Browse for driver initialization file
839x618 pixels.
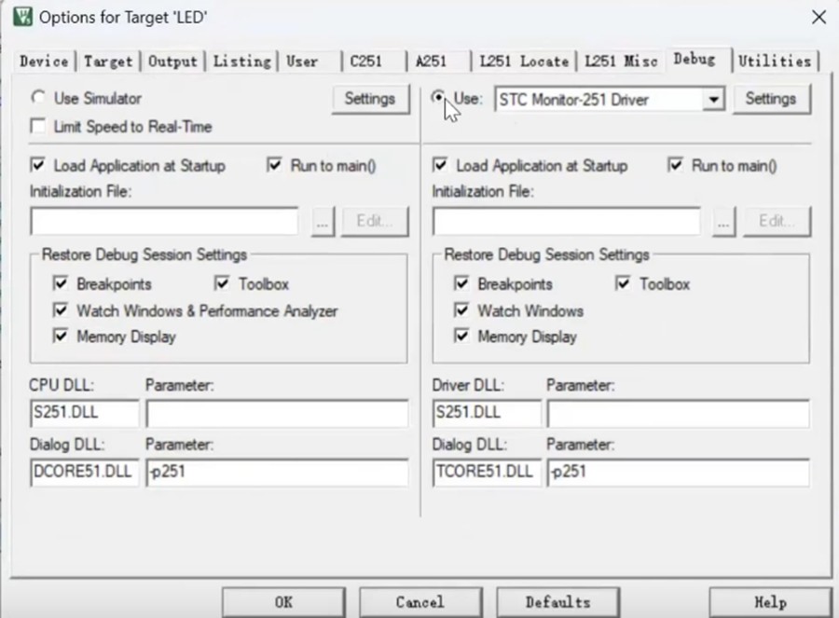click(725, 222)
